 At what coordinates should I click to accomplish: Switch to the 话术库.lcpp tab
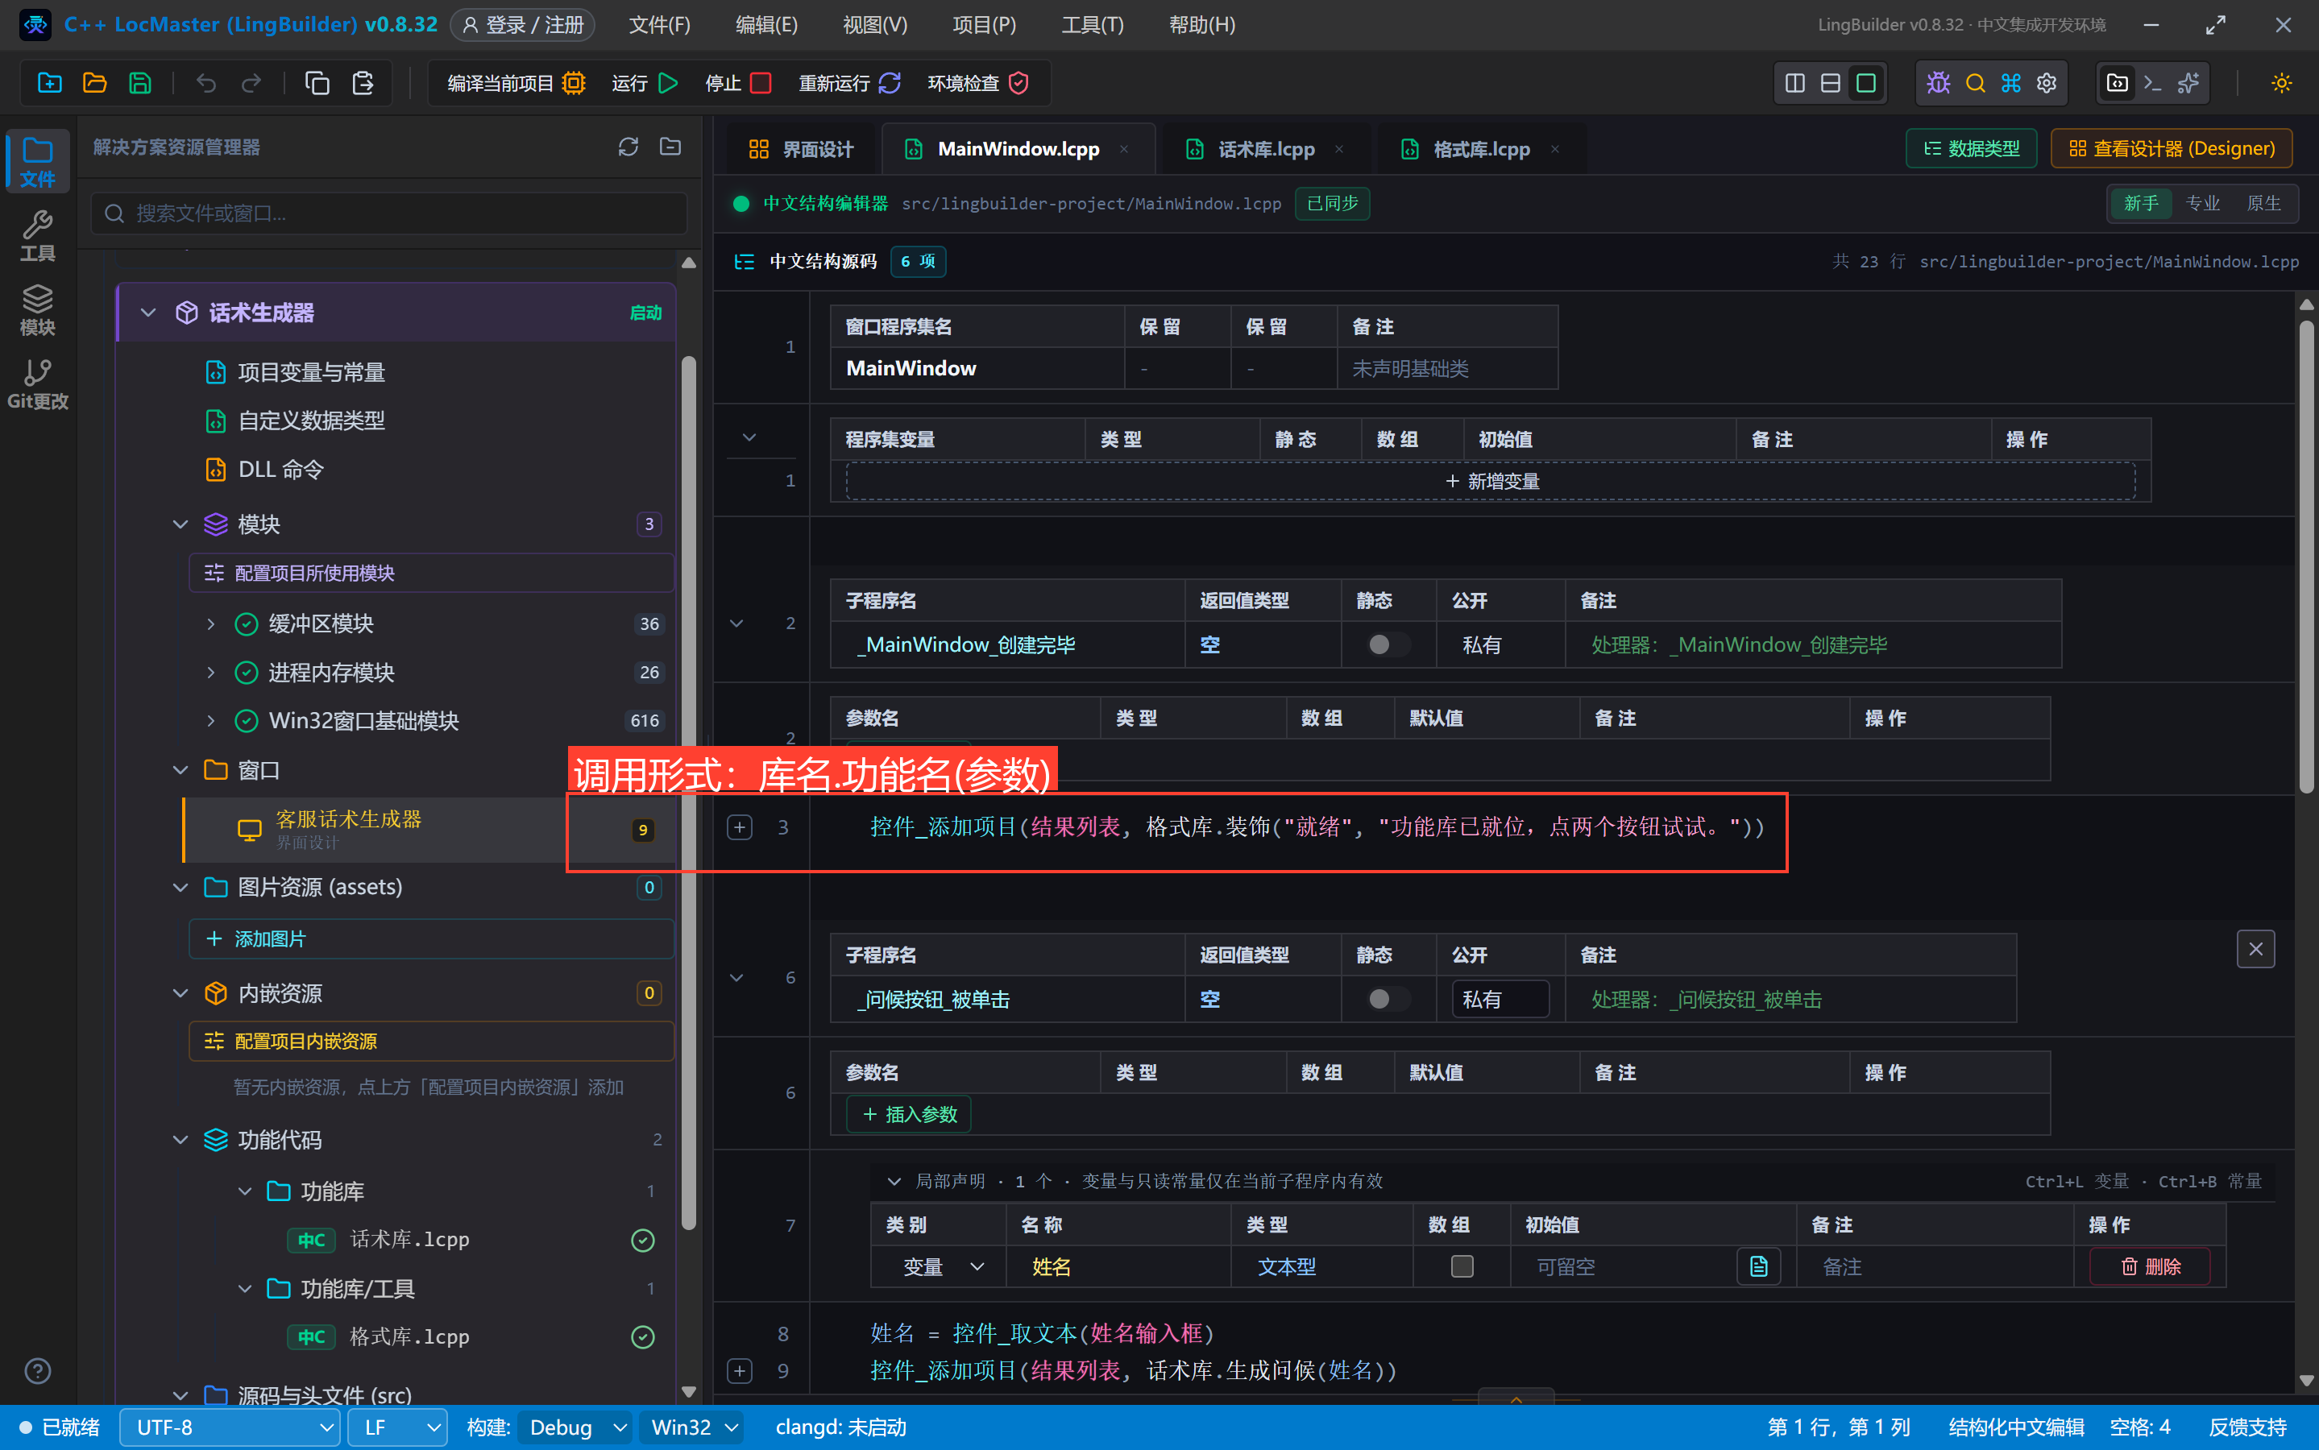[1265, 149]
